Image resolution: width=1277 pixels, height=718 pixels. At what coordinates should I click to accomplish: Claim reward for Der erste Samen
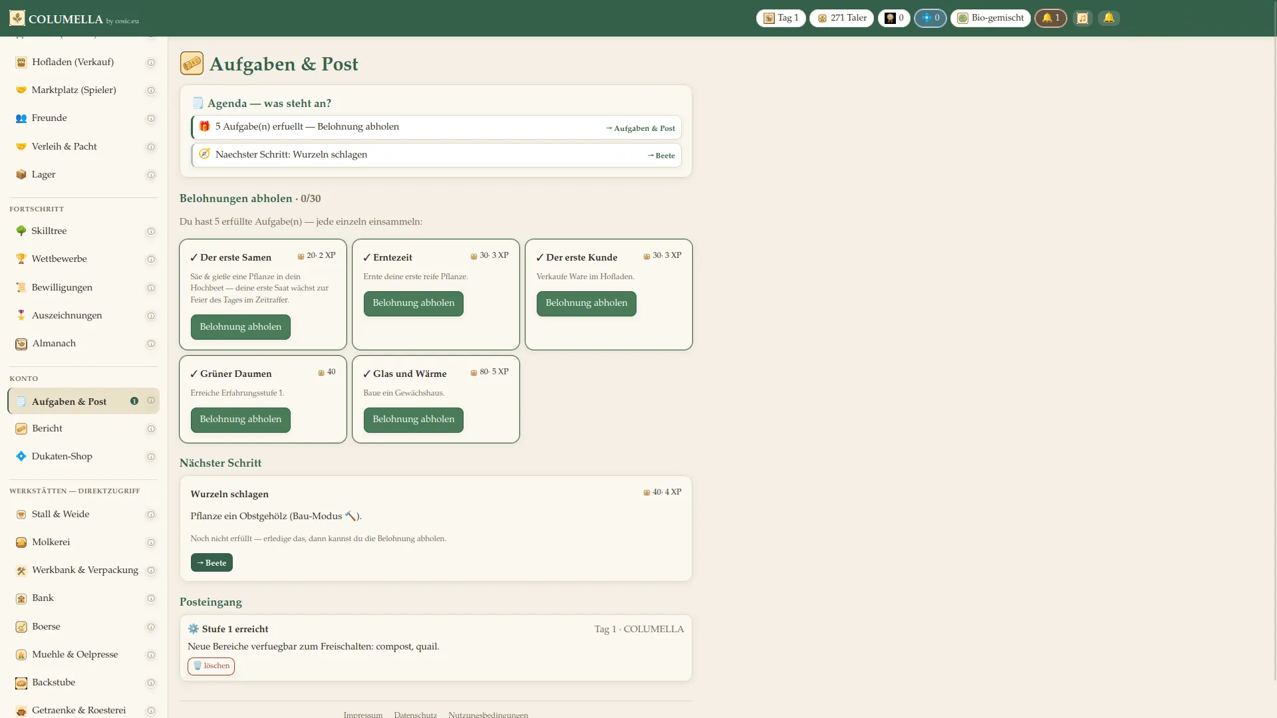coord(241,327)
